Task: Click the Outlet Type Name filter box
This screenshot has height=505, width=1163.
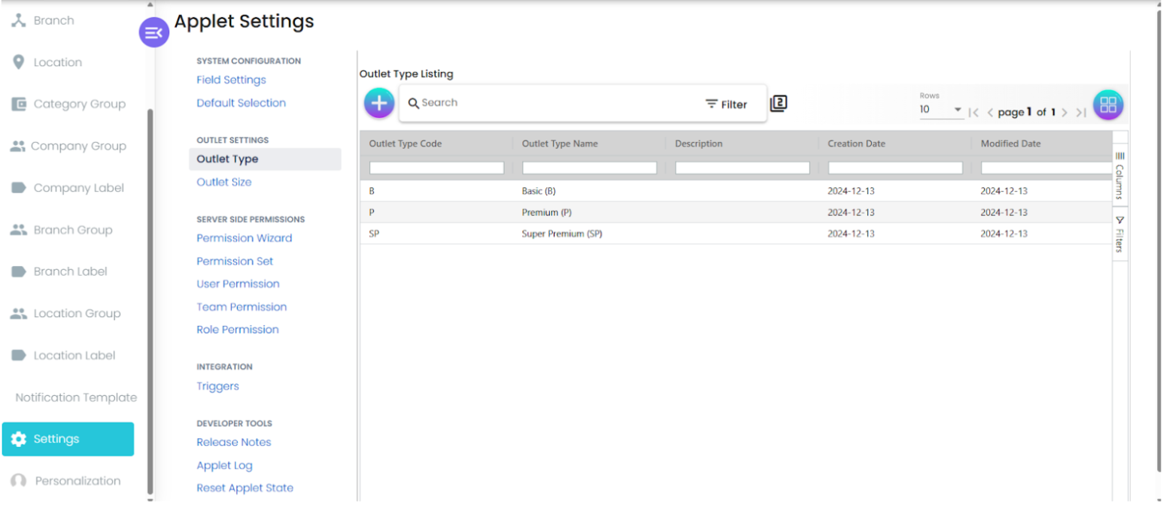Action: [x=589, y=168]
